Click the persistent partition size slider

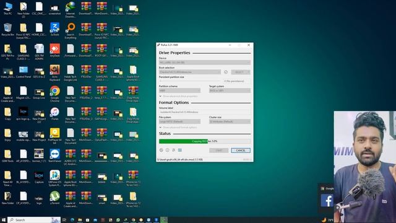pos(190,81)
